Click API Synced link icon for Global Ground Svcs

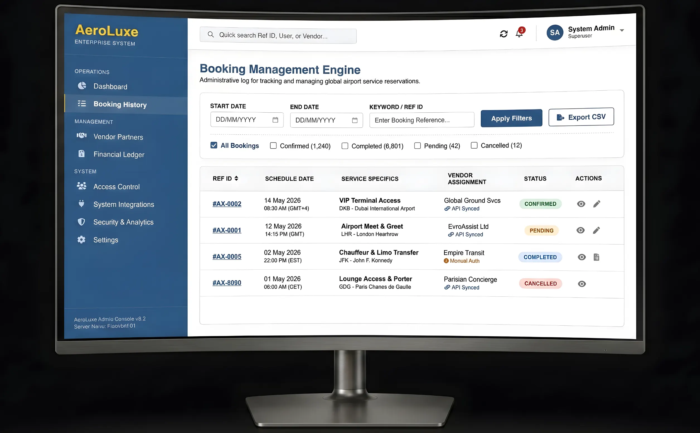click(x=447, y=209)
